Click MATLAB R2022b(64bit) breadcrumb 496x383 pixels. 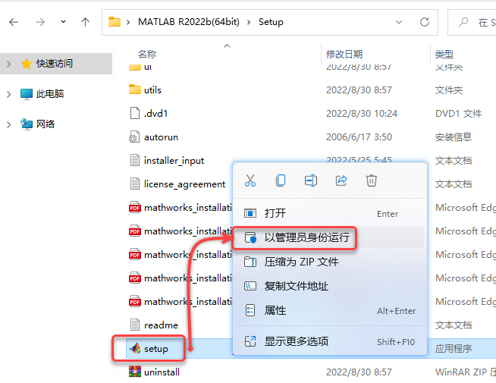189,22
